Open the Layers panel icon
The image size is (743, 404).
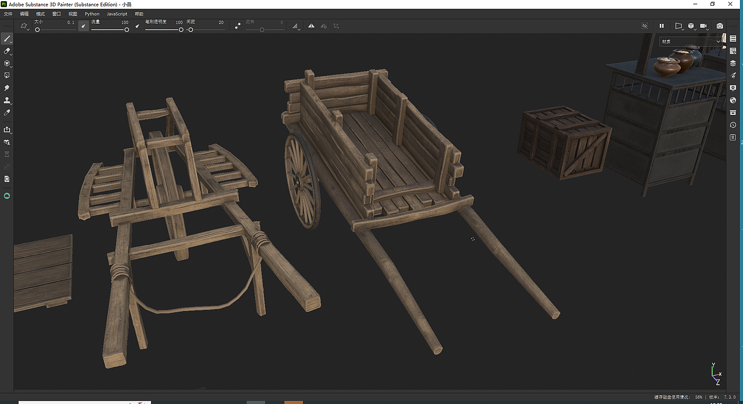tap(733, 63)
